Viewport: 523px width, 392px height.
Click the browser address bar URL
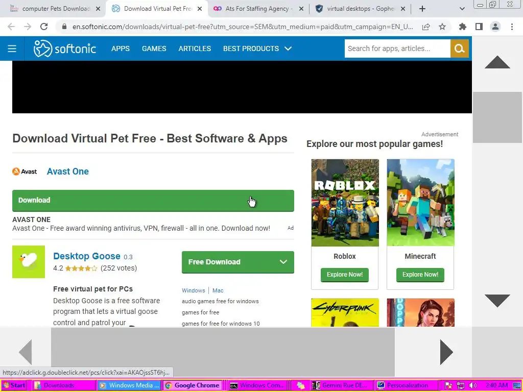click(x=243, y=27)
